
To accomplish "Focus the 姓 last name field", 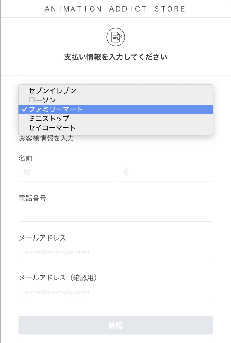I will coord(66,172).
